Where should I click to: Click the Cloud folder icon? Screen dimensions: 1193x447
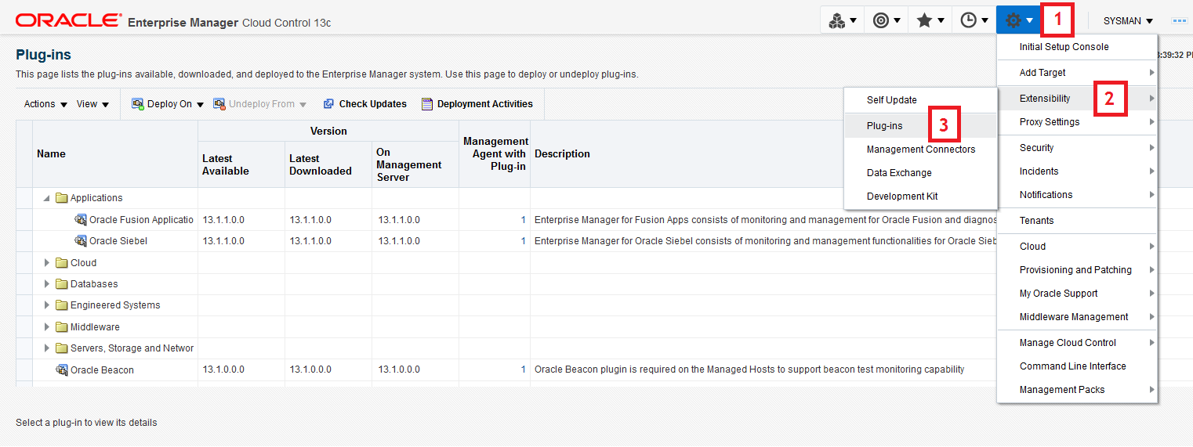(62, 262)
